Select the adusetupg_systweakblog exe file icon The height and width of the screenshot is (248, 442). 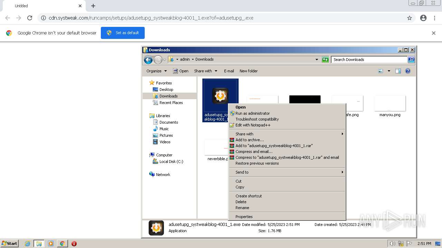220,95
